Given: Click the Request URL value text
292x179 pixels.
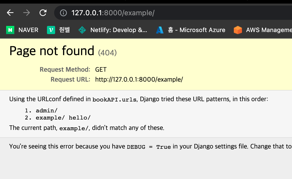Looking at the screenshot, I should click(139, 80).
